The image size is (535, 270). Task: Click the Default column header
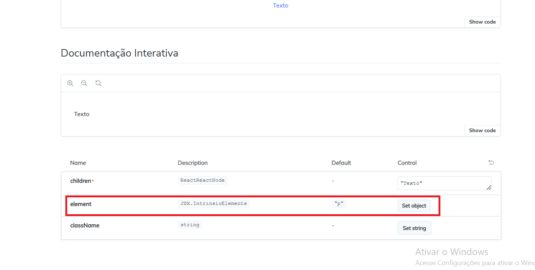coord(341,163)
